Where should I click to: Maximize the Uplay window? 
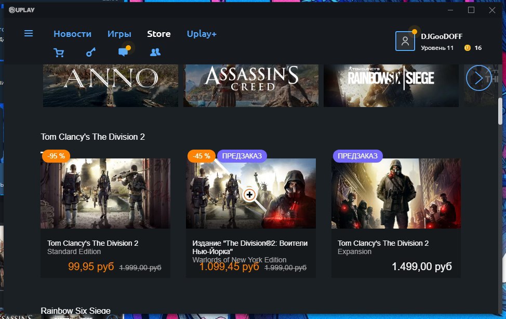click(471, 10)
